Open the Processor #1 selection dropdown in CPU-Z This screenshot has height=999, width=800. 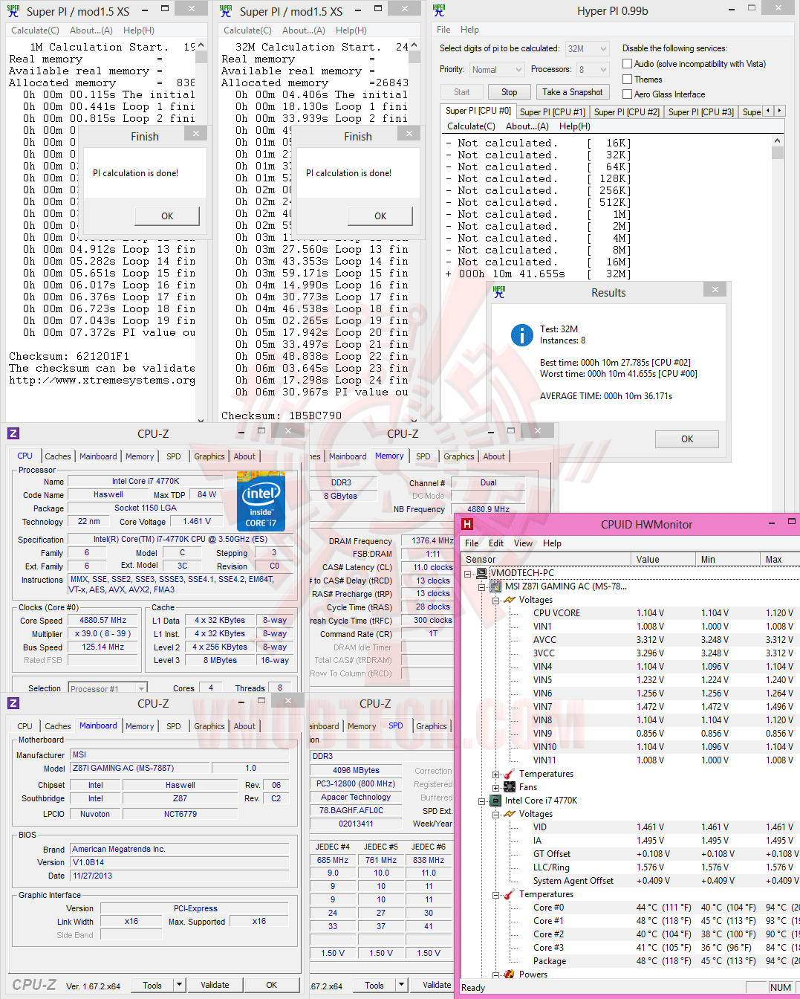(x=108, y=689)
